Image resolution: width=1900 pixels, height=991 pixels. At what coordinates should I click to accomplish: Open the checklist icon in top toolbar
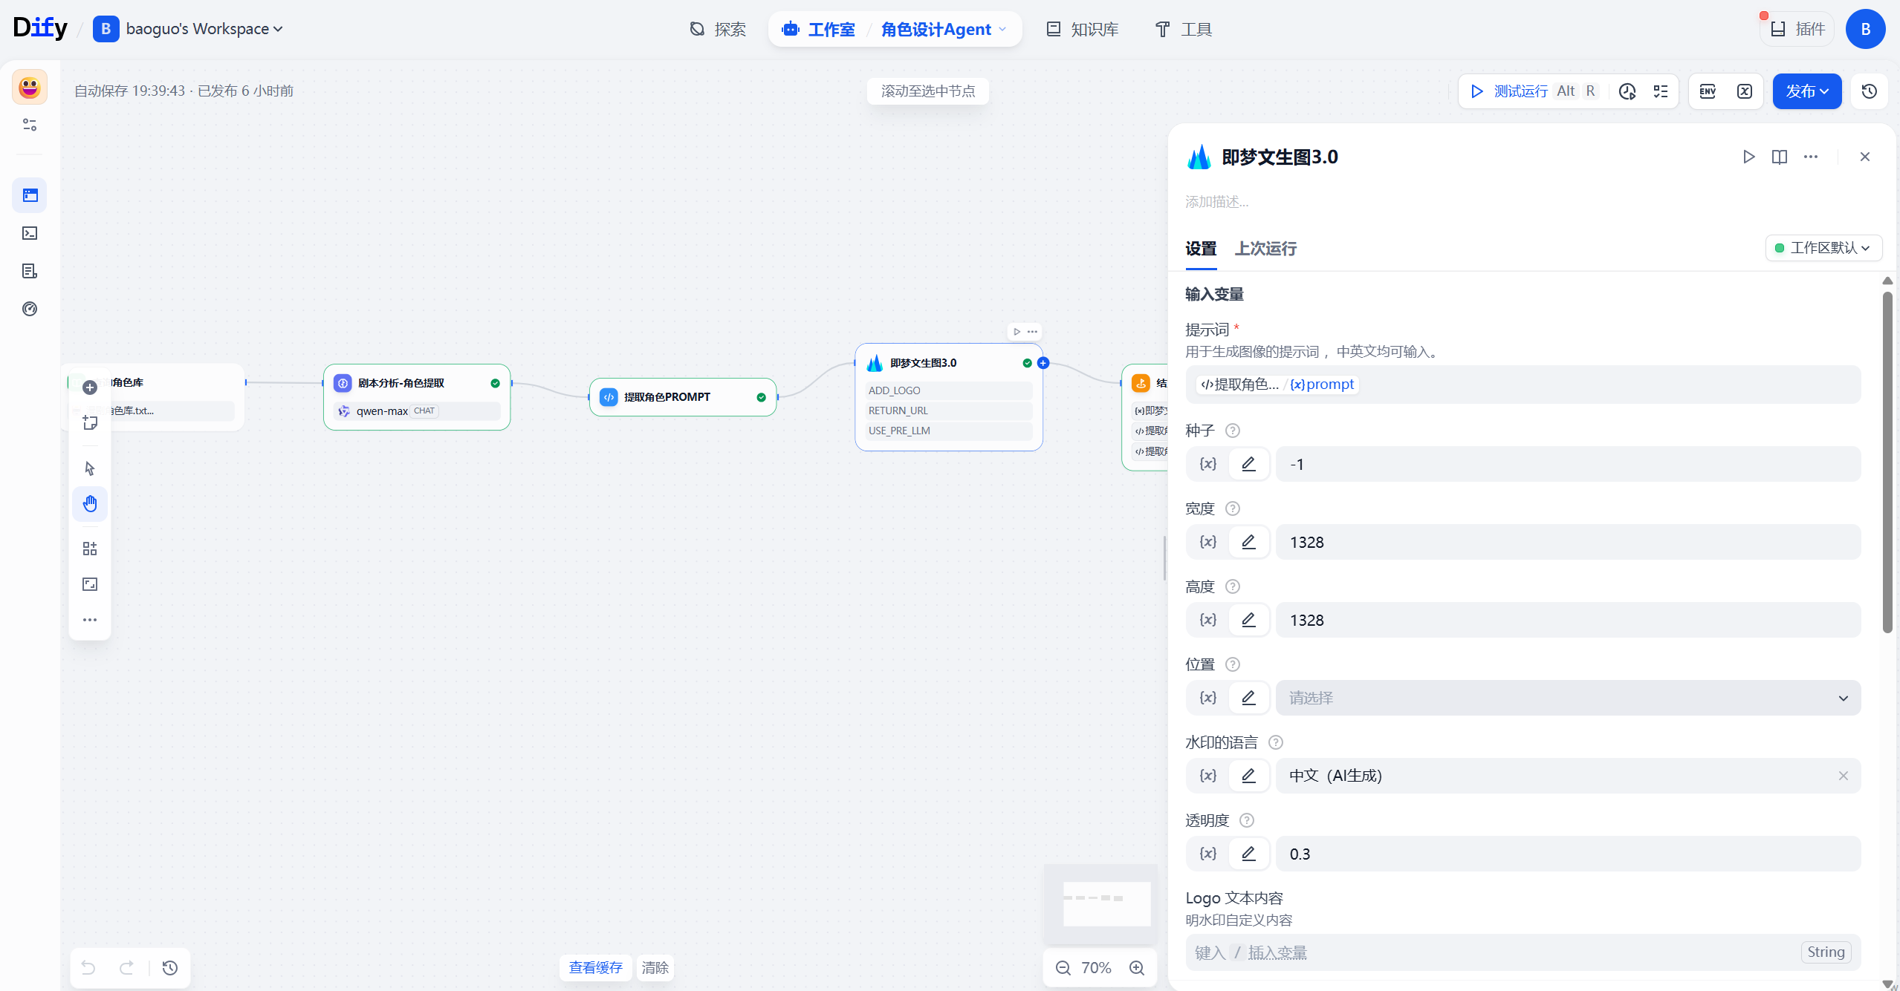(x=1661, y=91)
